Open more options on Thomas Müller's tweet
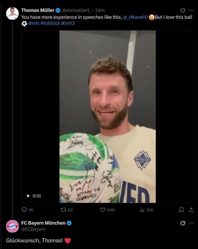 tap(191, 10)
